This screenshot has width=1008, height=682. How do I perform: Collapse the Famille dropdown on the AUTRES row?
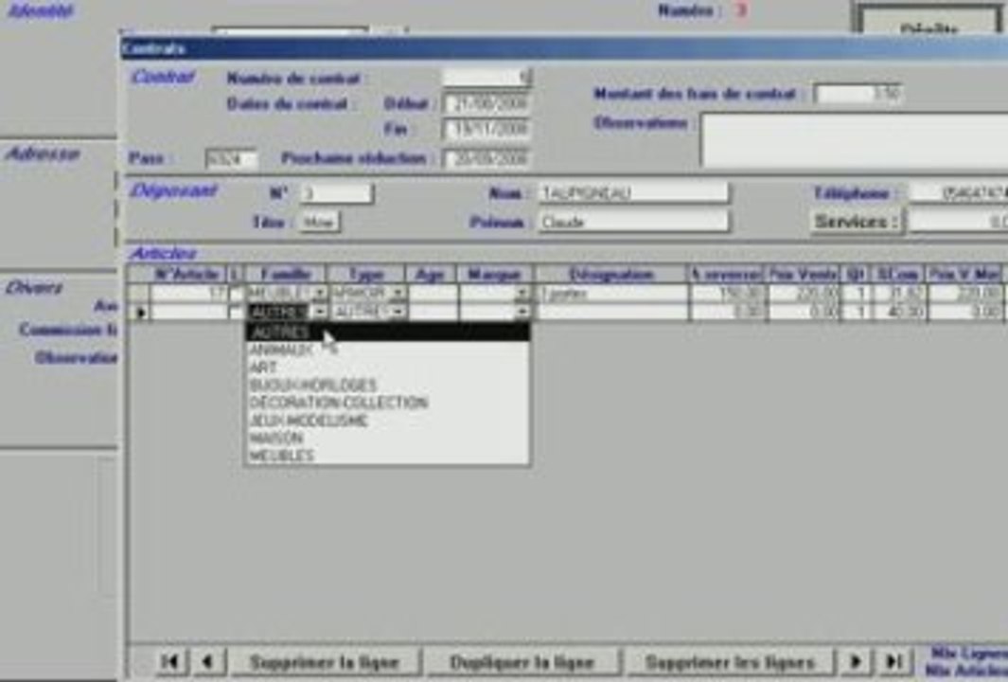tap(320, 312)
